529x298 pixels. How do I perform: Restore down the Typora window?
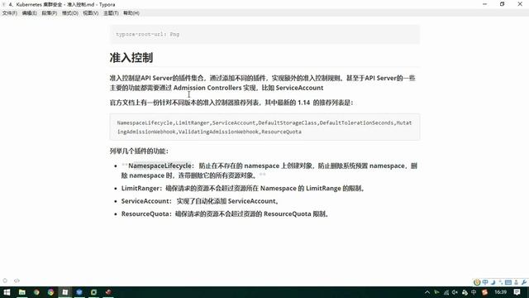[502, 4]
